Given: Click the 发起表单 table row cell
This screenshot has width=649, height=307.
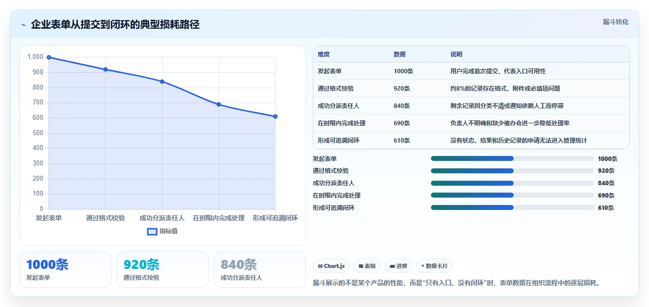Looking at the screenshot, I should [x=330, y=71].
